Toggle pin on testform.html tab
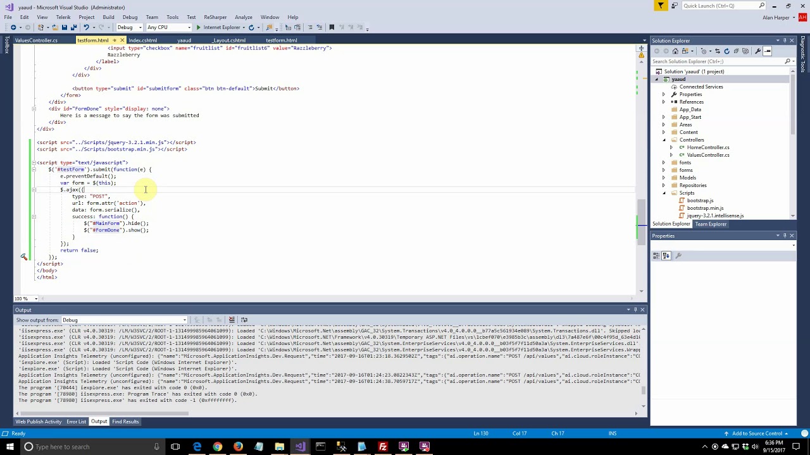This screenshot has width=810, height=455. coord(114,40)
